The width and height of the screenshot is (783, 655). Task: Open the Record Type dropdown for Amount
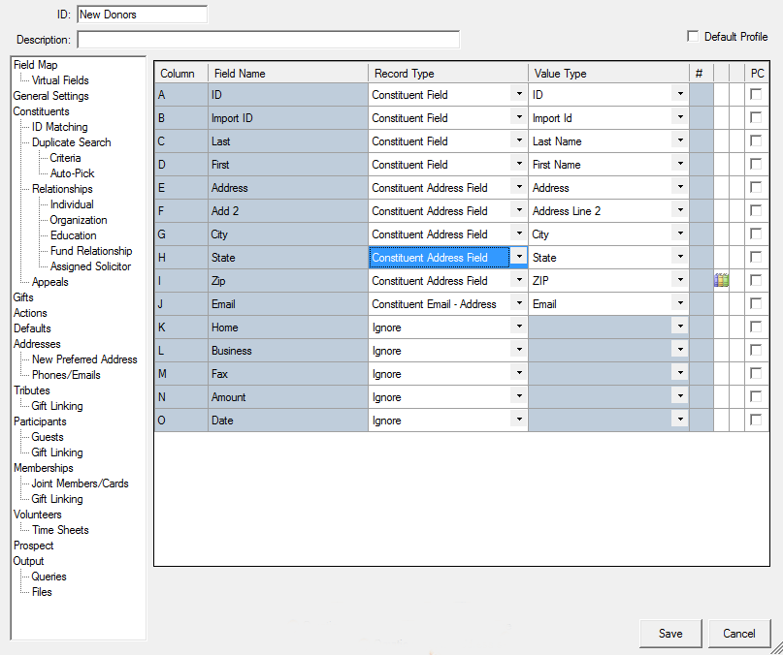519,396
